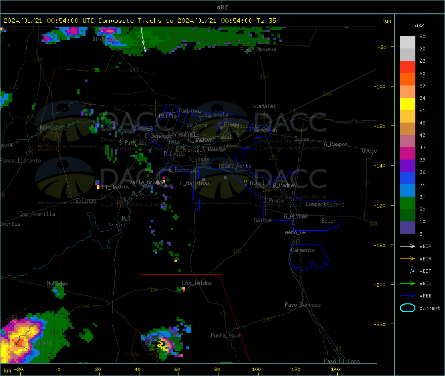Click the 'A_Villanueva' map label
Viewport: 445px width, 376px height.
[258, 49]
